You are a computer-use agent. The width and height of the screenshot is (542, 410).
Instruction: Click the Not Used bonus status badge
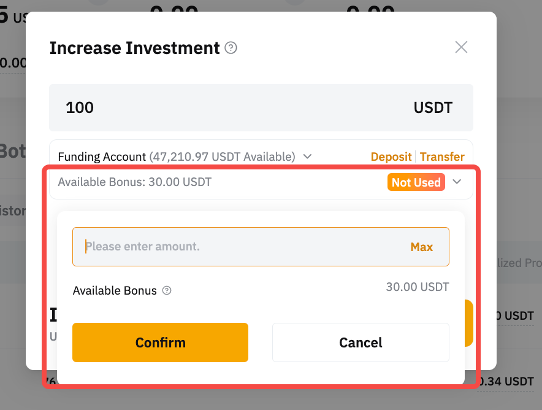416,182
